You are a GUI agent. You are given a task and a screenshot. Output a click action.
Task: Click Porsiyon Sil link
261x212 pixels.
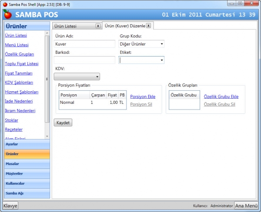coord(141,104)
